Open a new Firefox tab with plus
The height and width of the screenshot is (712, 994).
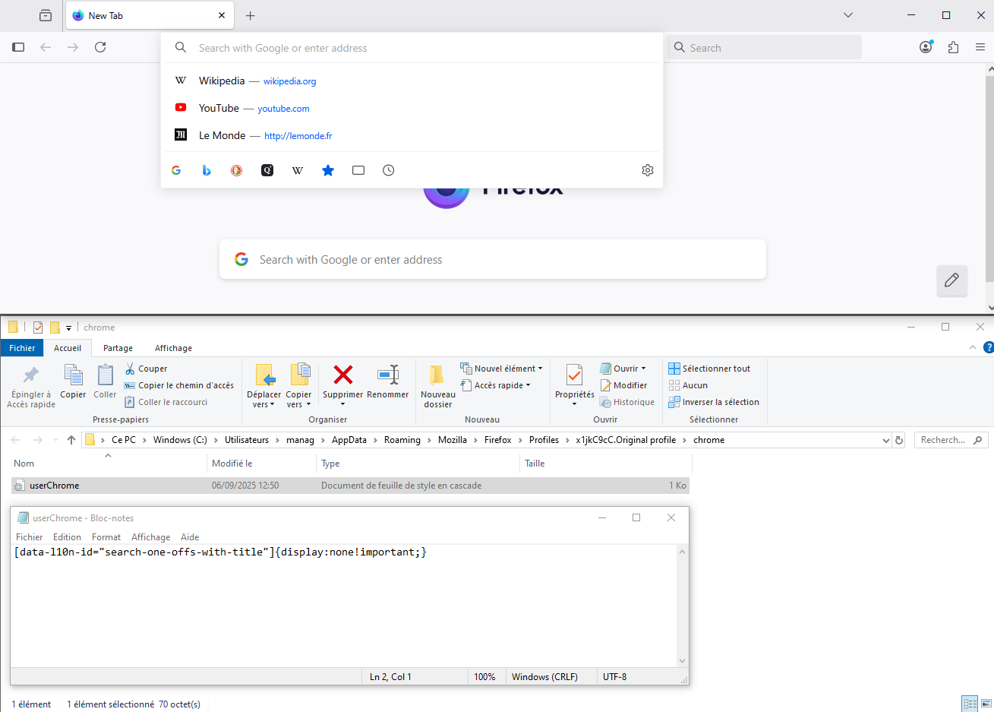click(x=251, y=15)
